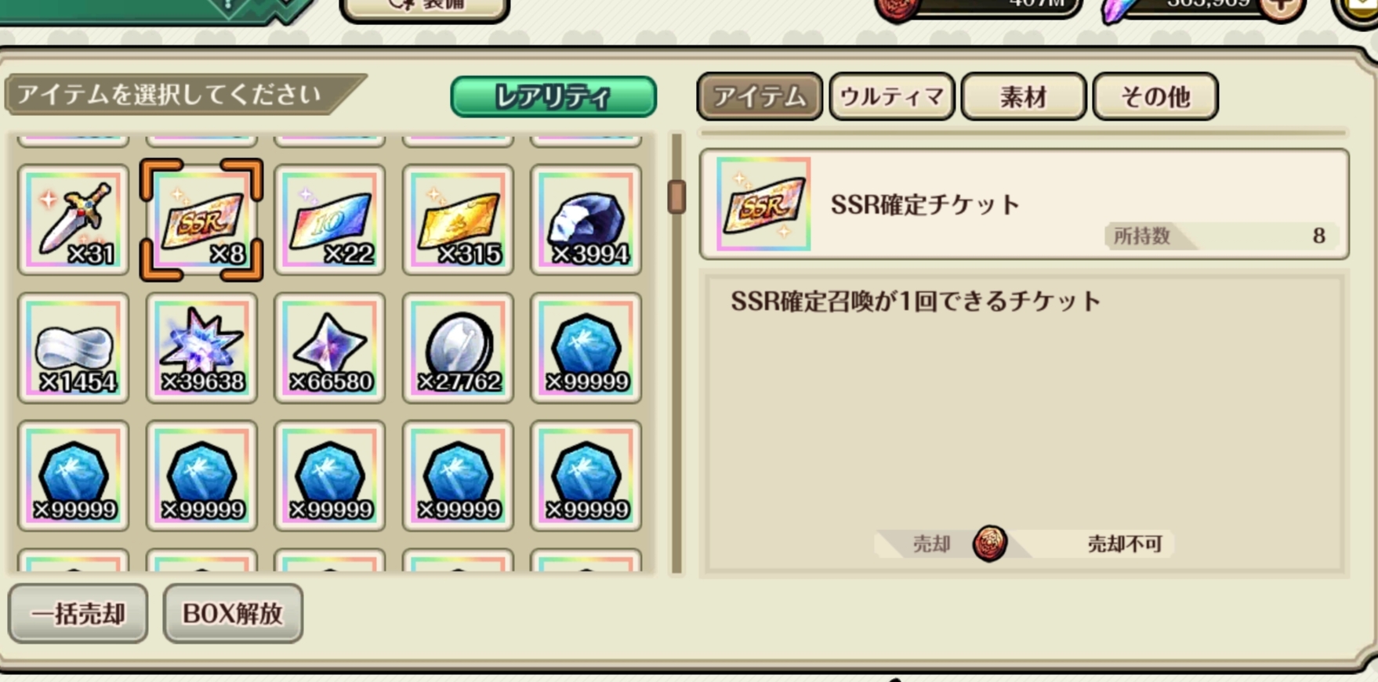Select the blue gem beside silver coin
The width and height of the screenshot is (1378, 682).
click(586, 348)
